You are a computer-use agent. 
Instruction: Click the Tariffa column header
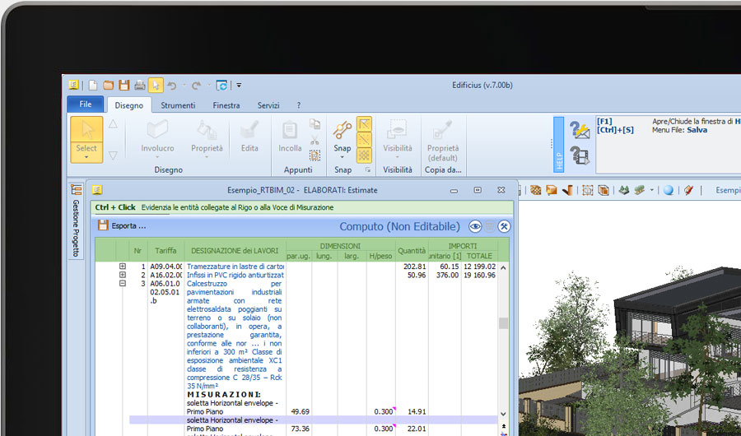click(165, 250)
